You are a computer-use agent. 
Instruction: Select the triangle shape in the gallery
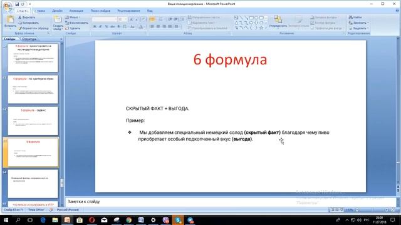click(x=236, y=22)
